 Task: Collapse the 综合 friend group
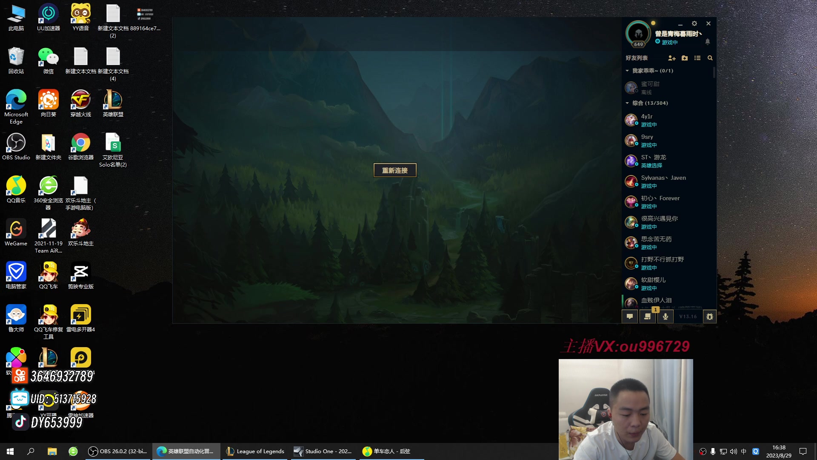pyautogui.click(x=627, y=103)
